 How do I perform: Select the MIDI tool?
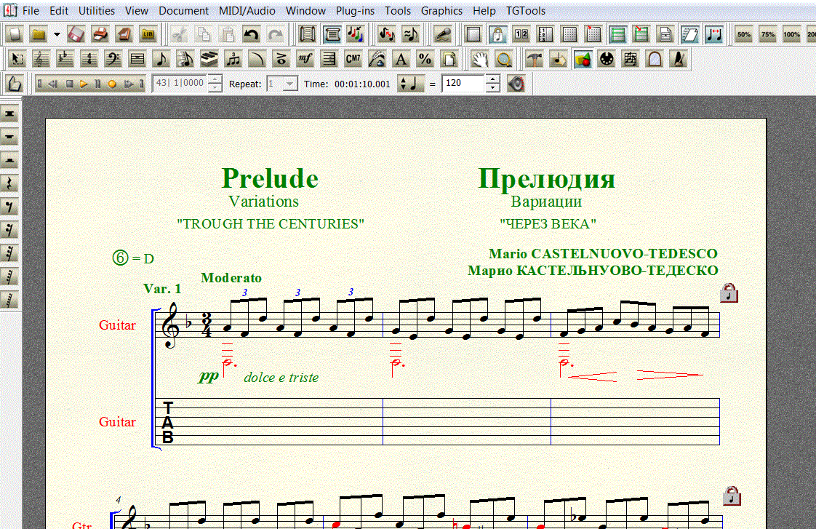point(607,59)
